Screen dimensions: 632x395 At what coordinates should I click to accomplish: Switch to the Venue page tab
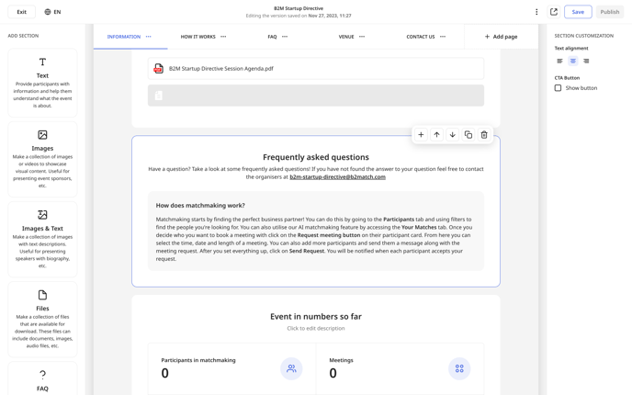tap(346, 37)
